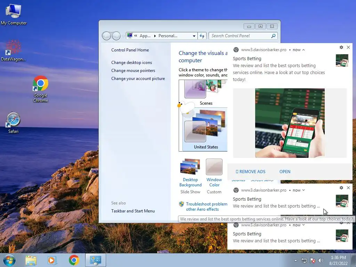Viewport: 356px width, 267px height.
Task: Click the search magnifier icon
Action: pyautogui.click(x=273, y=36)
